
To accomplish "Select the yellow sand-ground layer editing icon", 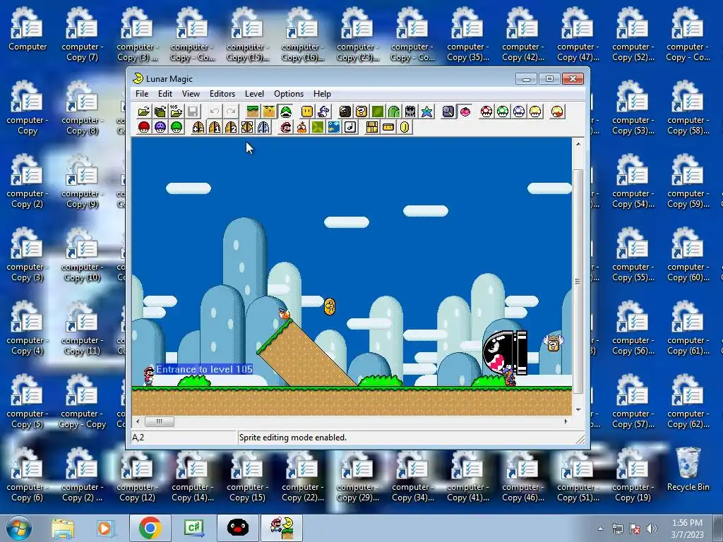I will pyautogui.click(x=269, y=112).
